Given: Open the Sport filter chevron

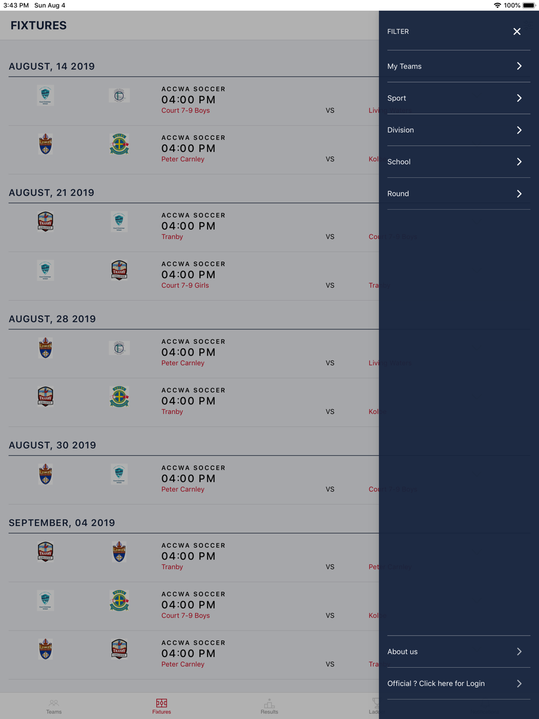Looking at the screenshot, I should click(519, 98).
